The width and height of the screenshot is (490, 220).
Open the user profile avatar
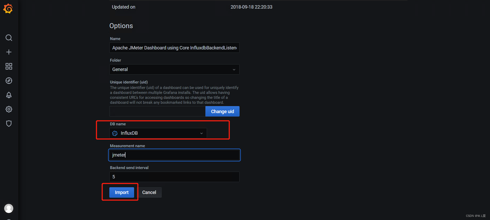click(9, 208)
